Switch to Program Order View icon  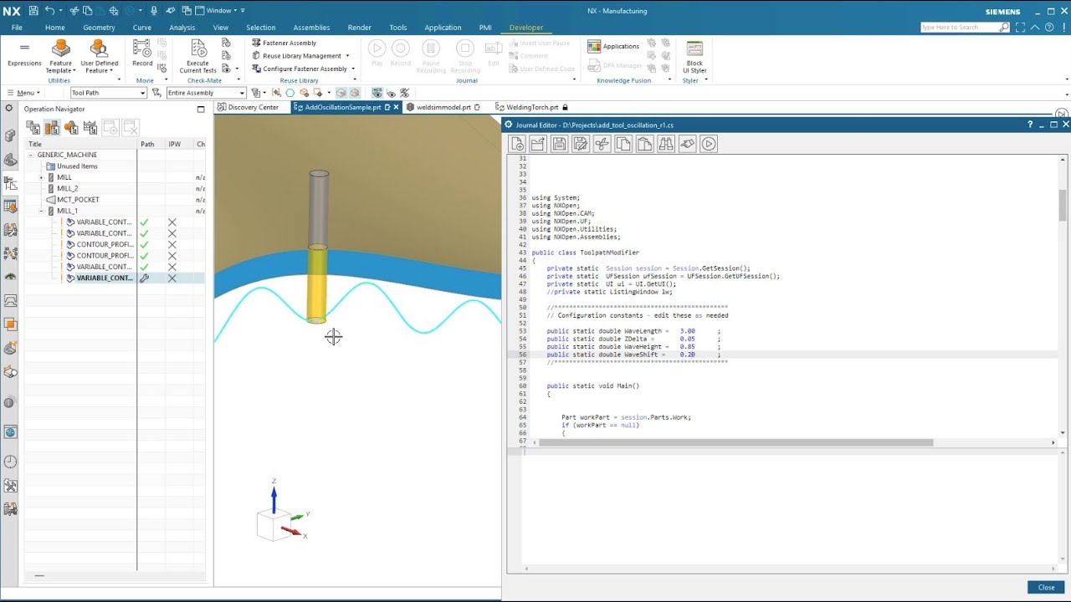point(33,128)
